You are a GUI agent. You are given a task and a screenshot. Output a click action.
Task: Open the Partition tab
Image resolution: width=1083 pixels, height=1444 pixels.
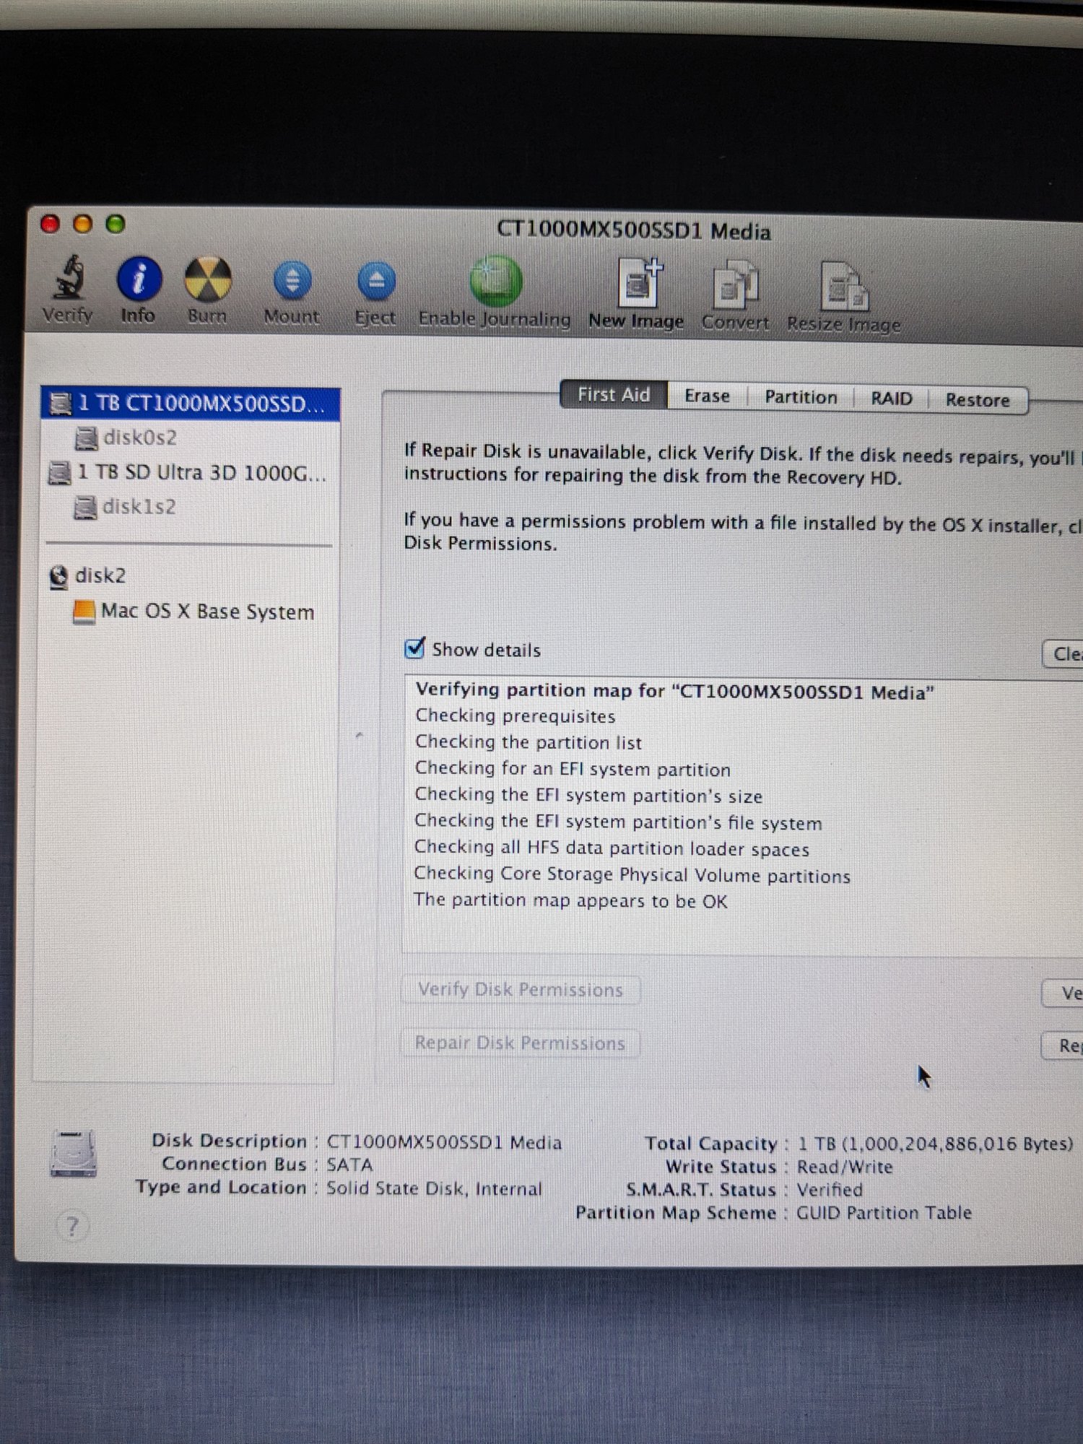coord(801,398)
